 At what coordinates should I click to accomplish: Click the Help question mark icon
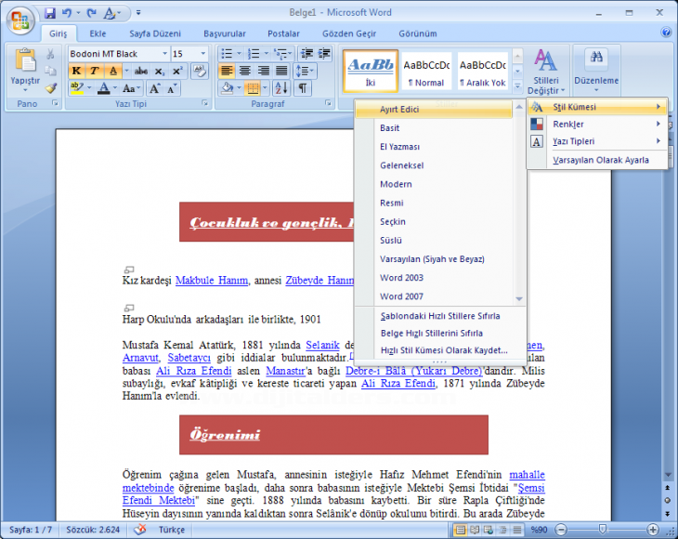pos(666,33)
